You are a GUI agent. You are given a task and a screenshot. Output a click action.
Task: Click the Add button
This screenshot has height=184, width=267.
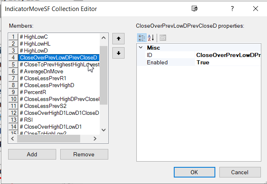pos(32,154)
